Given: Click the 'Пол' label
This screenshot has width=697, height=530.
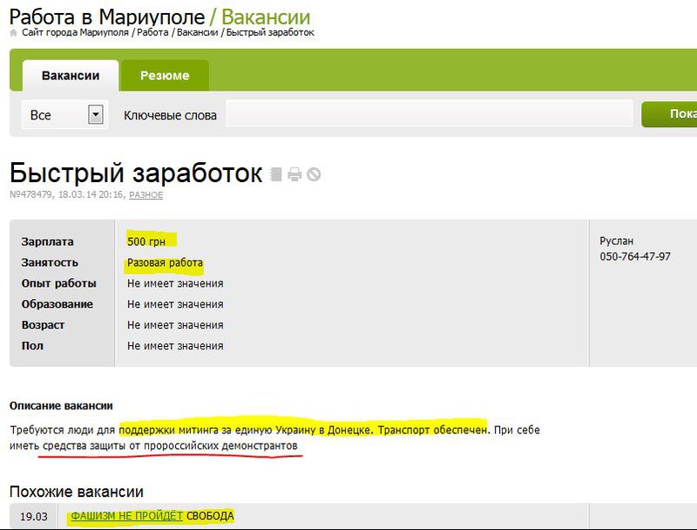Looking at the screenshot, I should pos(32,346).
